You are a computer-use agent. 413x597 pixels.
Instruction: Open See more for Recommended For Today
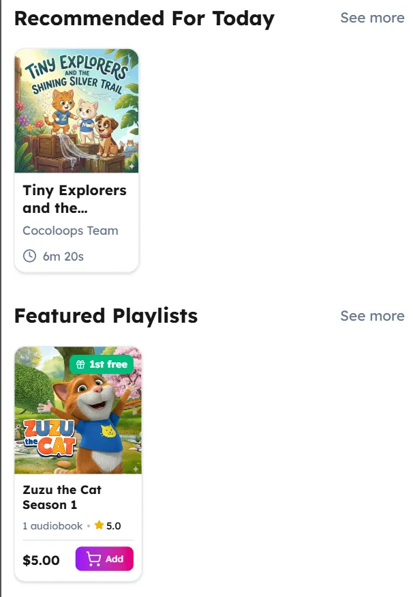click(372, 18)
